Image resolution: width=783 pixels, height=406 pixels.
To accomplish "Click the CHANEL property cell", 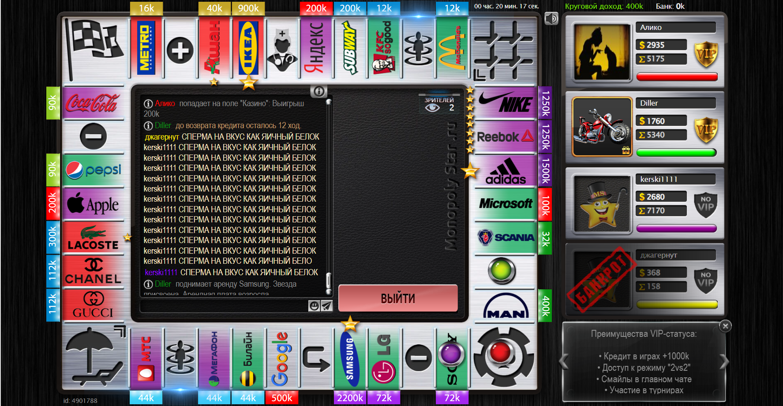I will [94, 271].
